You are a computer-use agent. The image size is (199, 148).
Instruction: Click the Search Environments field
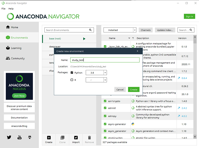pyautogui.click(x=69, y=30)
